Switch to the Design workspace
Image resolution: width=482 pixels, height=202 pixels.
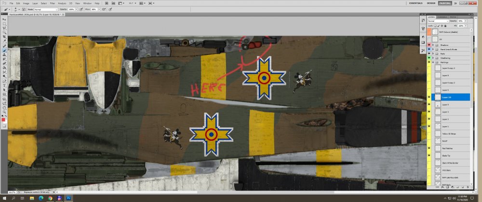coord(431,3)
